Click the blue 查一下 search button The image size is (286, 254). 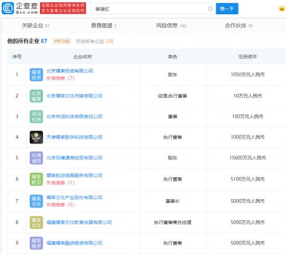(x=227, y=9)
